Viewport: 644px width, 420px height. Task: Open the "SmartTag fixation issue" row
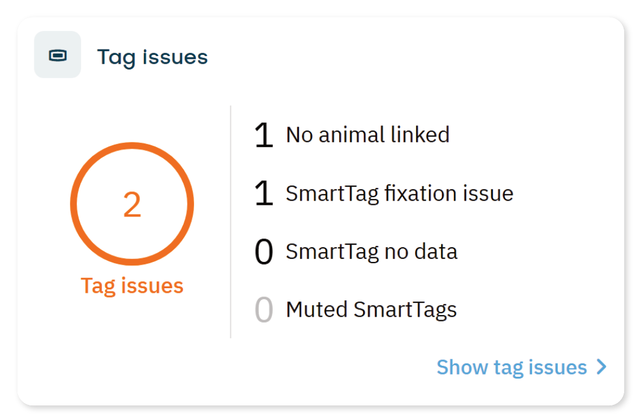(399, 194)
